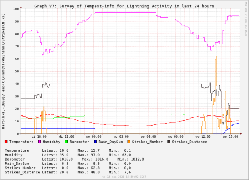
Task: Click the Strikes_Number row name in stats
Action: (x=20, y=168)
